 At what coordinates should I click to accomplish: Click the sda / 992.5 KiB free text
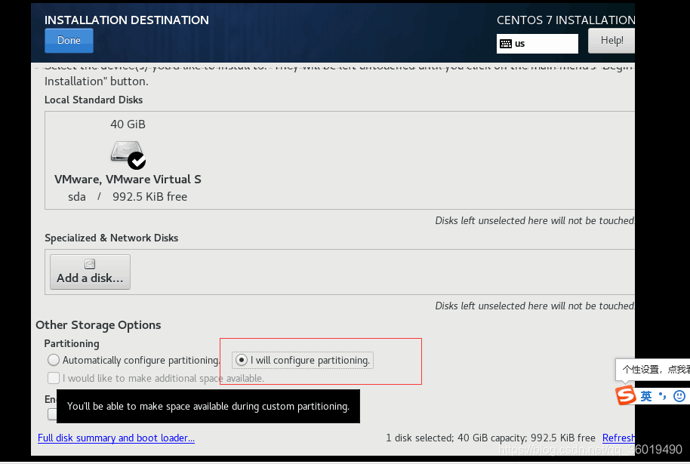pos(128,197)
